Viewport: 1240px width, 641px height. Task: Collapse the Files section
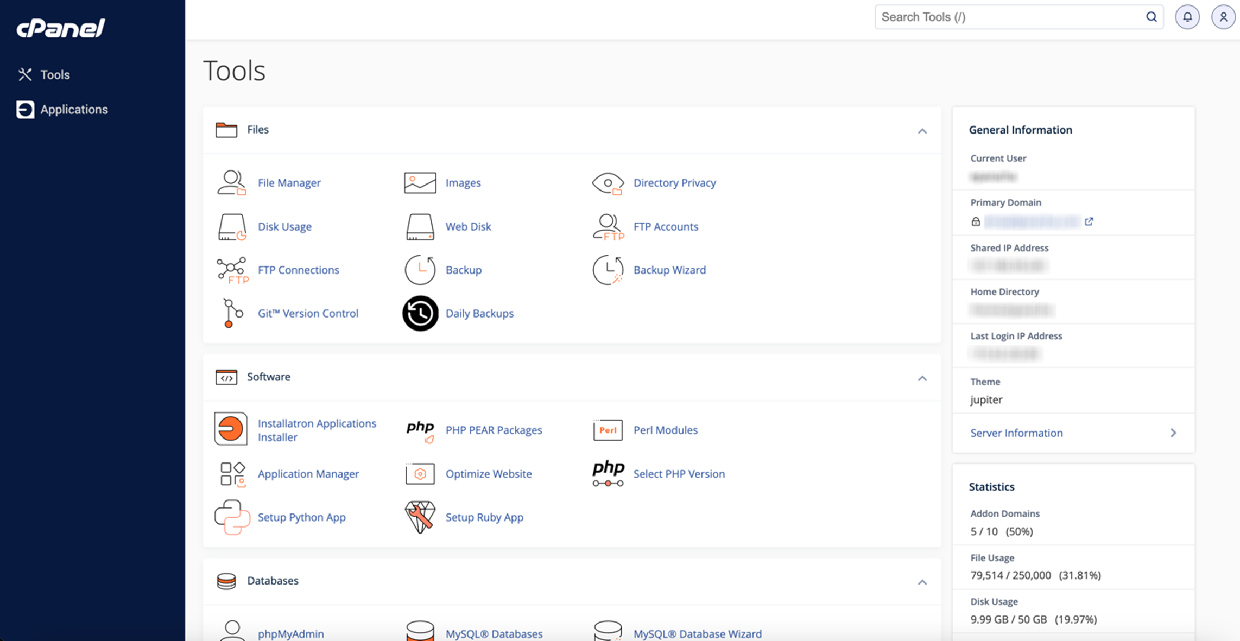922,131
